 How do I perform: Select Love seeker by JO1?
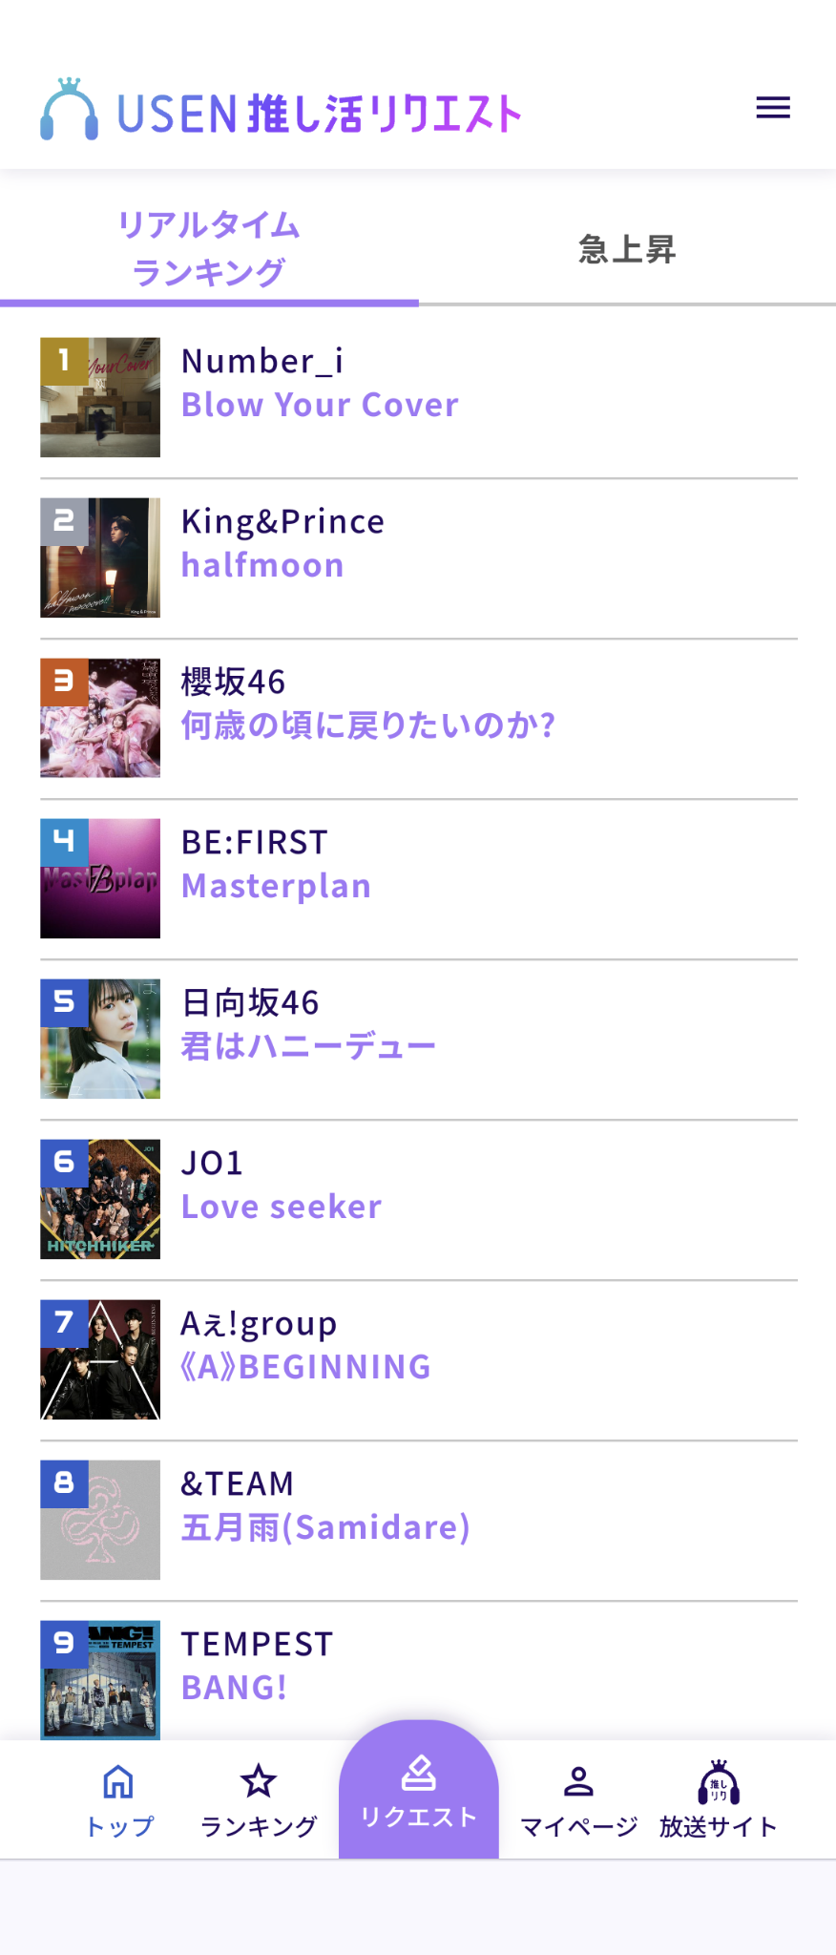[282, 1207]
